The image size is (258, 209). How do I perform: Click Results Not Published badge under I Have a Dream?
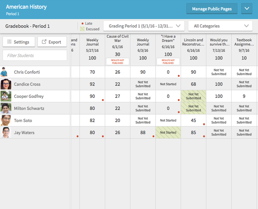tap(168, 62)
